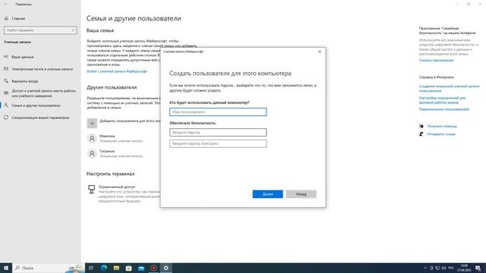
Task: Open Mail app from taskbar
Action: point(141,268)
